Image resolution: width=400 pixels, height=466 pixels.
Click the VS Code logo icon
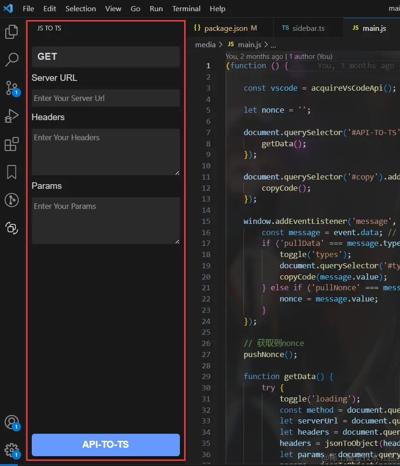8,8
